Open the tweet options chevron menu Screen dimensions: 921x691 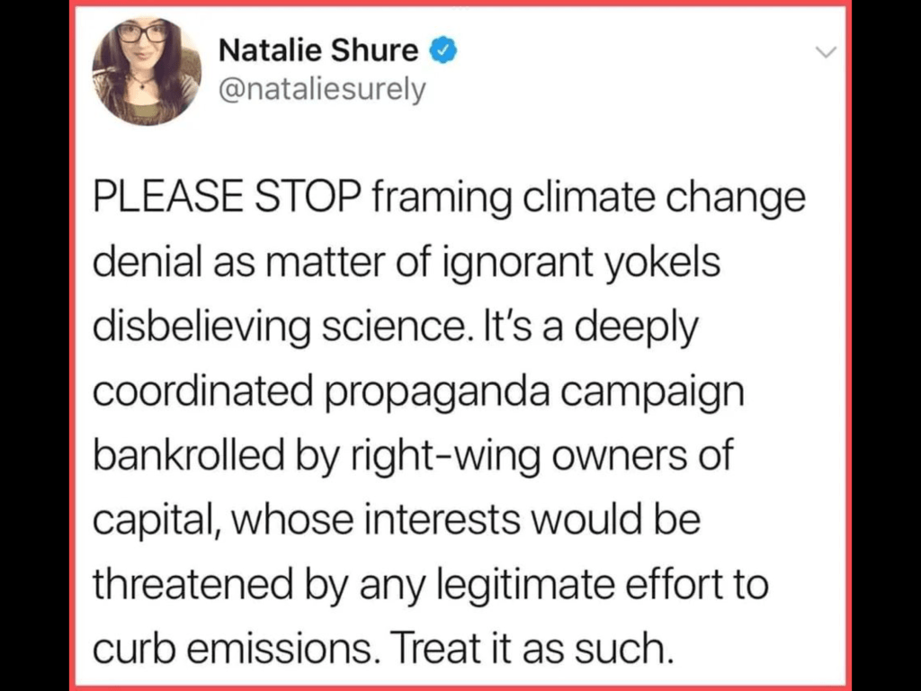click(825, 52)
